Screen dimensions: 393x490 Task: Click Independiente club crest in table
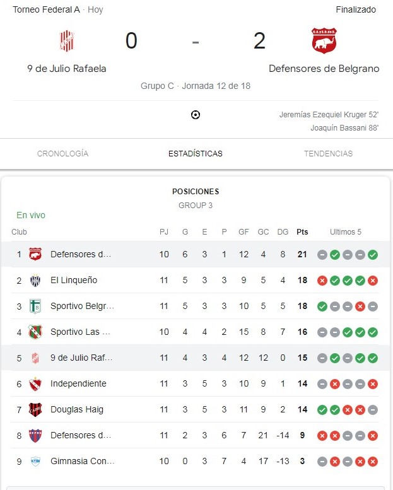tap(35, 384)
